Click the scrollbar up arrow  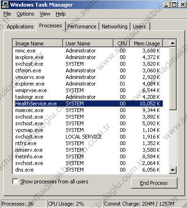click(x=173, y=43)
